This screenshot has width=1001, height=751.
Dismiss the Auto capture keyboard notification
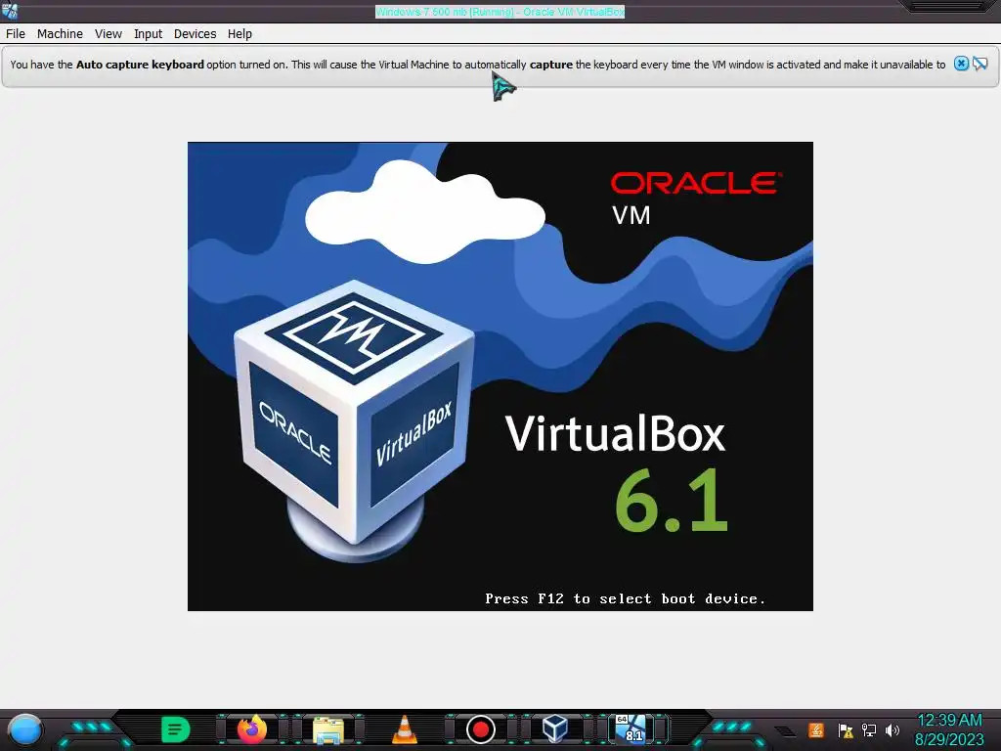pyautogui.click(x=961, y=64)
